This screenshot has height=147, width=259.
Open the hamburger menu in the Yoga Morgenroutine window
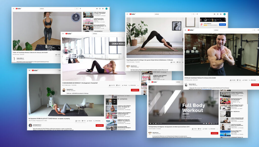point(127,14)
